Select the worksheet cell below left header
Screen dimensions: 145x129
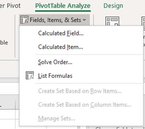pyautogui.click(x=7, y=114)
